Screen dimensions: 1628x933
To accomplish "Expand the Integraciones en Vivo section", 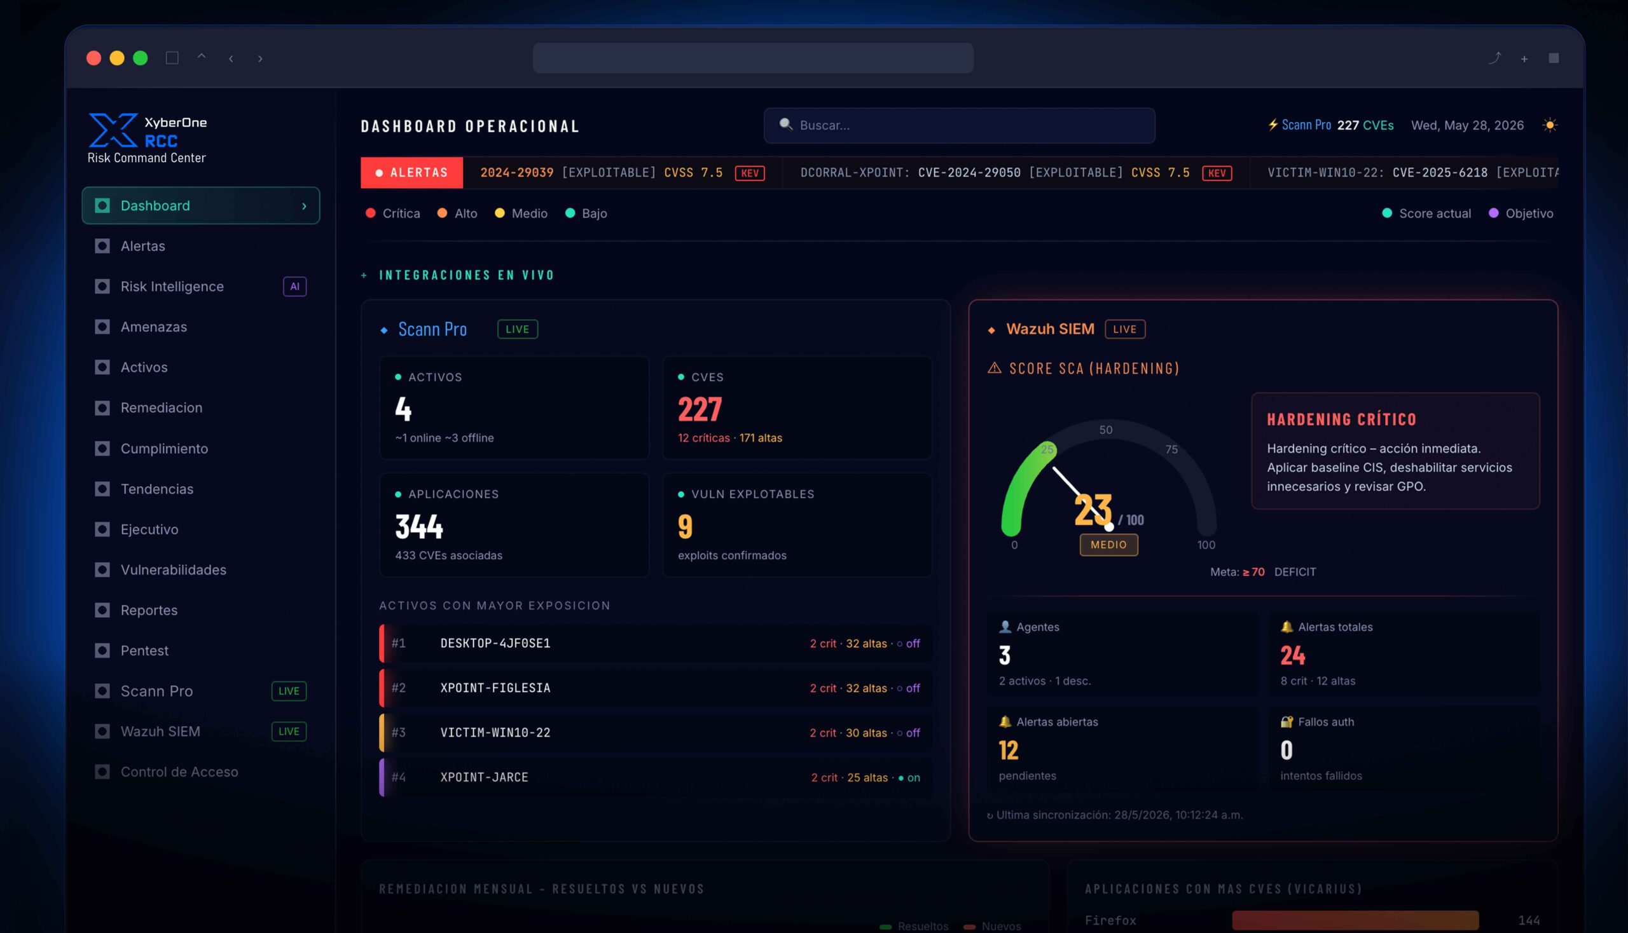I will 364,276.
